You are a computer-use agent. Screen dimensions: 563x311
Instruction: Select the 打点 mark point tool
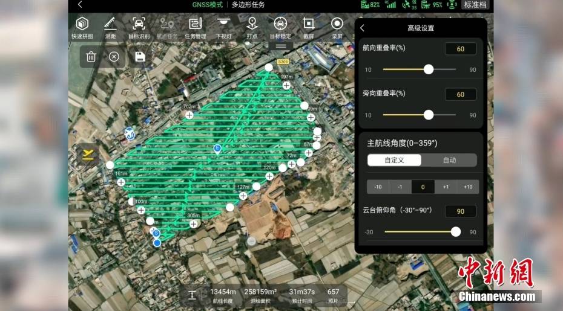tap(252, 28)
